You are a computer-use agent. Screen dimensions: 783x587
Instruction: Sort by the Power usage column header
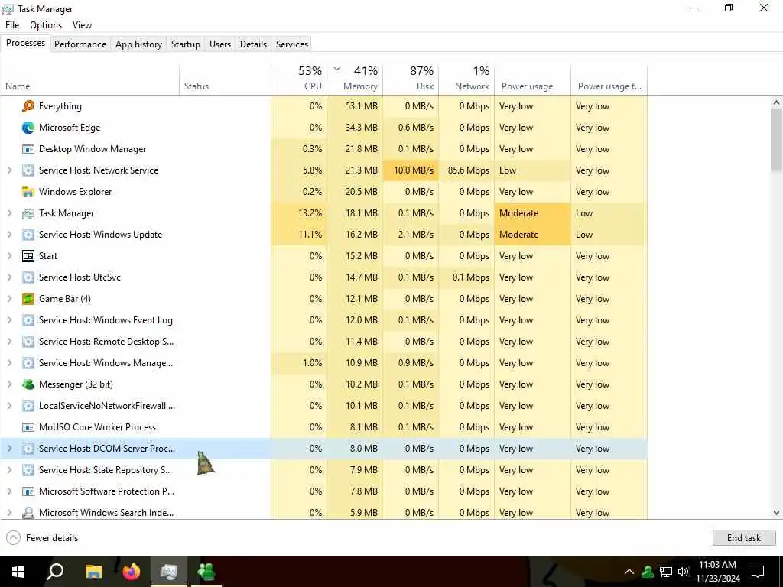[532, 79]
